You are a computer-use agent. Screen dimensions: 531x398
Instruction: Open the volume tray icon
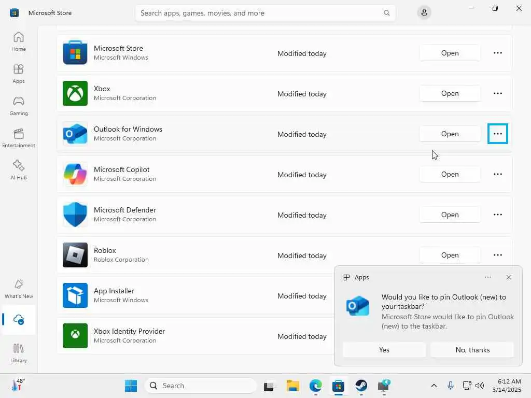(x=480, y=386)
